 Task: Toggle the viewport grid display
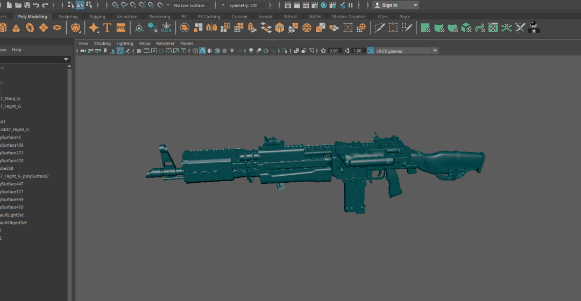click(x=139, y=51)
